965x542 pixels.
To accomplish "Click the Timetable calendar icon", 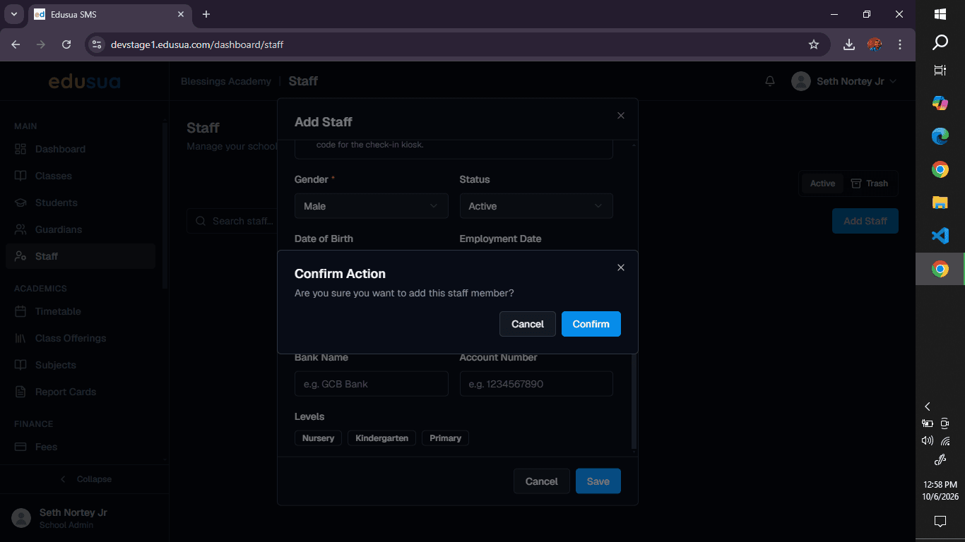I will pyautogui.click(x=20, y=311).
